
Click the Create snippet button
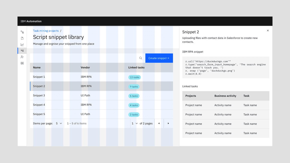pos(159,58)
